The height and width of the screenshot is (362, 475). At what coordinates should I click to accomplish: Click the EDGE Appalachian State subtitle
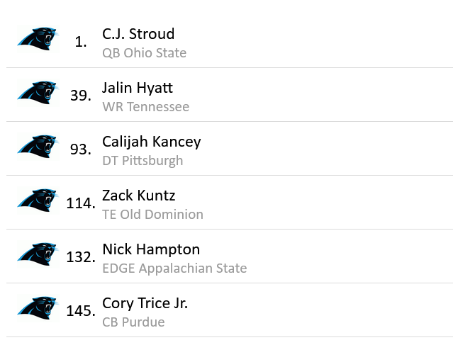click(174, 268)
